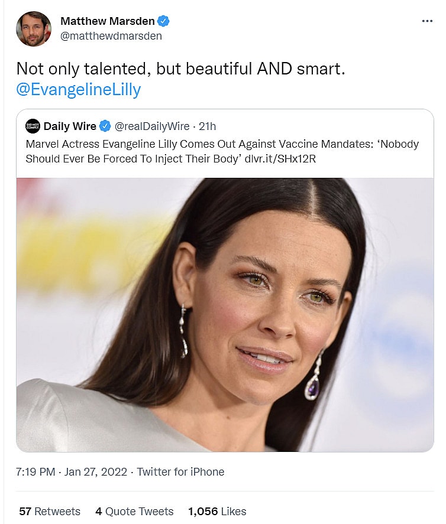This screenshot has height=524, width=446.
Task: View the 1,056 Likes list
Action: tap(217, 511)
